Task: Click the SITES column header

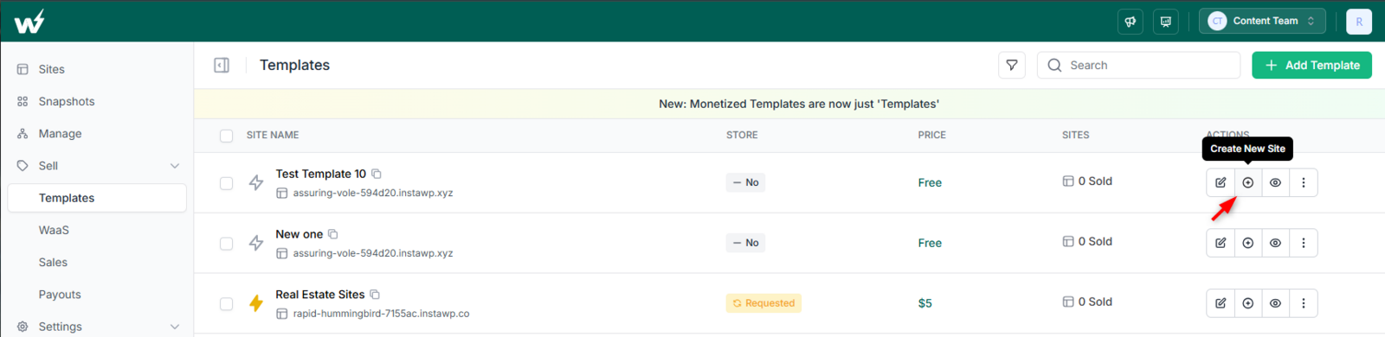Action: coord(1076,135)
